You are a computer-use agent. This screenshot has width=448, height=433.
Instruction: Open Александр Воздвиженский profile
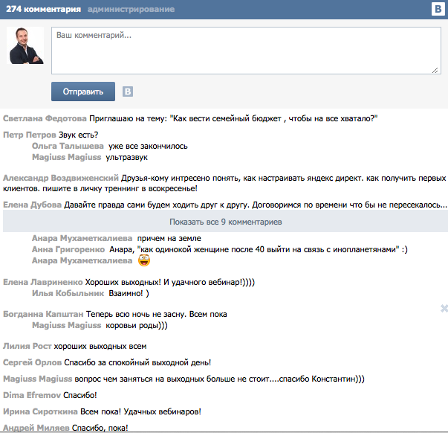coord(61,178)
